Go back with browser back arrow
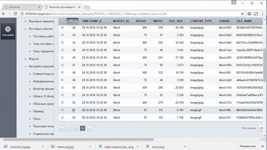The height and width of the screenshot is (150, 267). [4, 14]
